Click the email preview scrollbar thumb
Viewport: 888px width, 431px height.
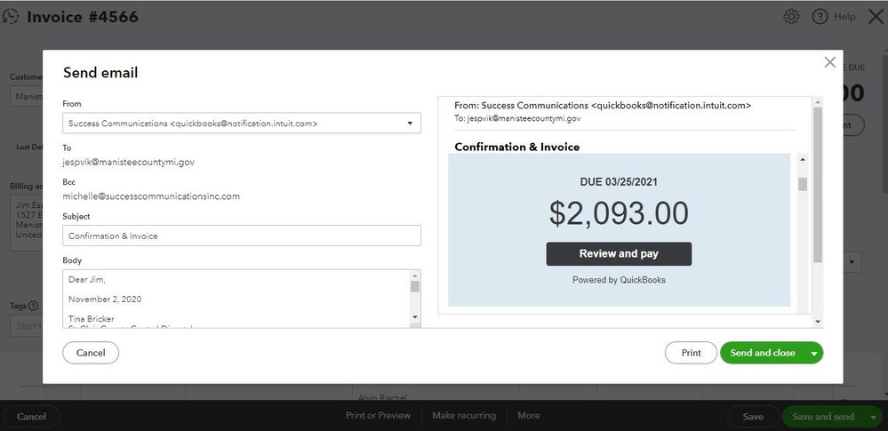817,185
